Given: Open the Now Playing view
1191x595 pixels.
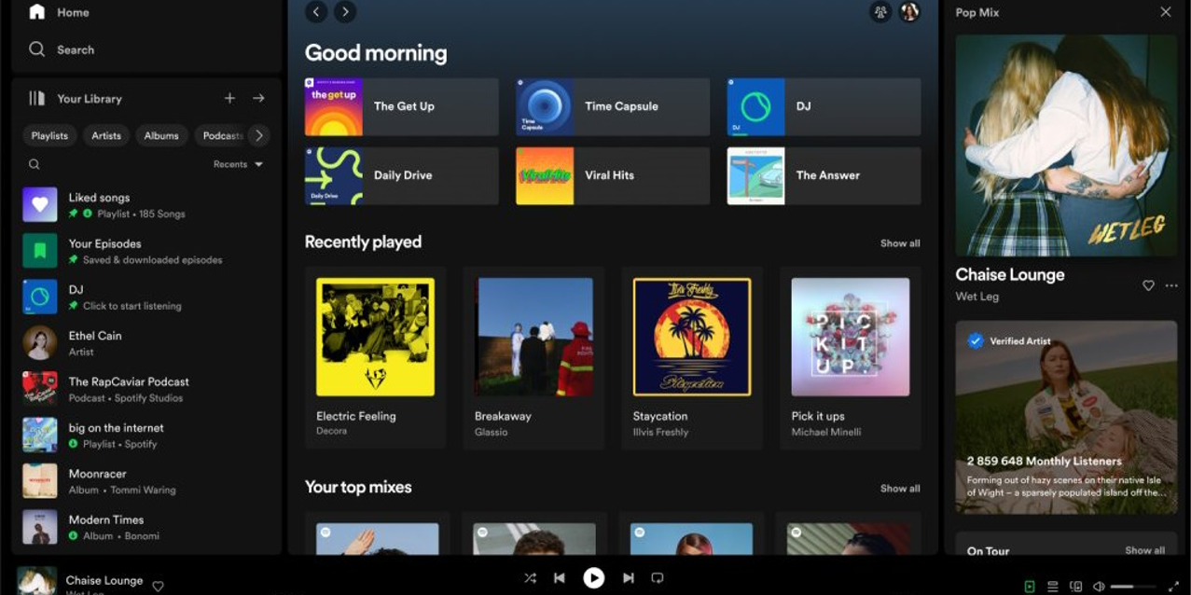Looking at the screenshot, I should click(1029, 585).
